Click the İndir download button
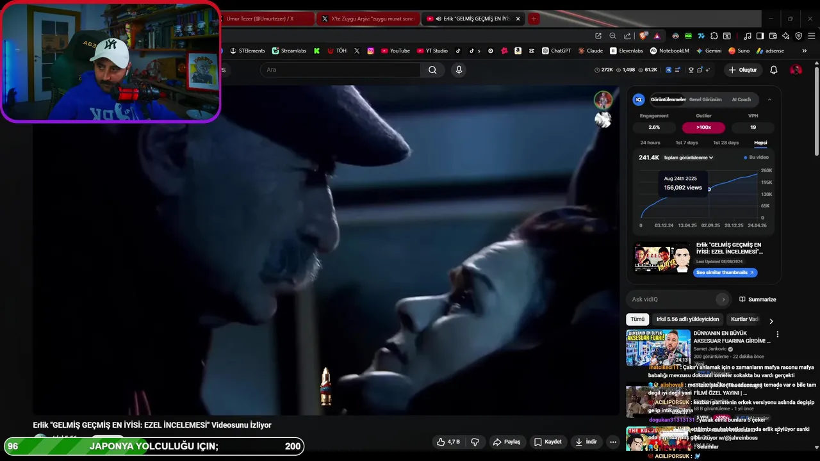 (x=586, y=442)
